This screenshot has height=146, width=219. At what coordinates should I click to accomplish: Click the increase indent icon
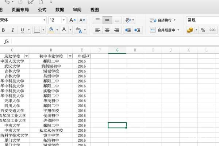tap(138, 30)
